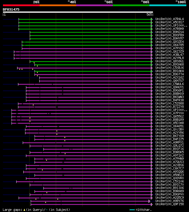
Task: Open hit UniRef100_A9RV76
Action: click(x=170, y=201)
